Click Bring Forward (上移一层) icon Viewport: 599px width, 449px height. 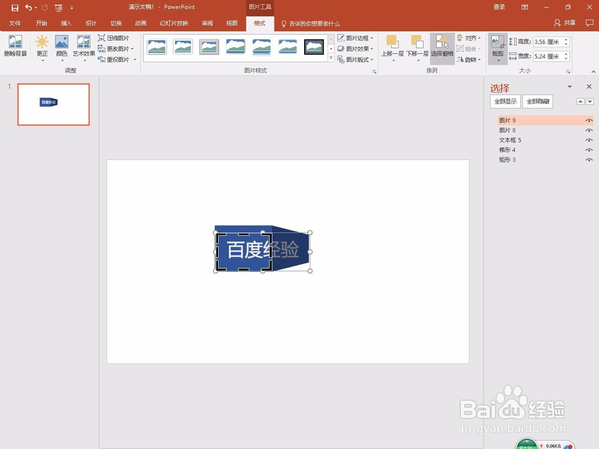pos(392,48)
